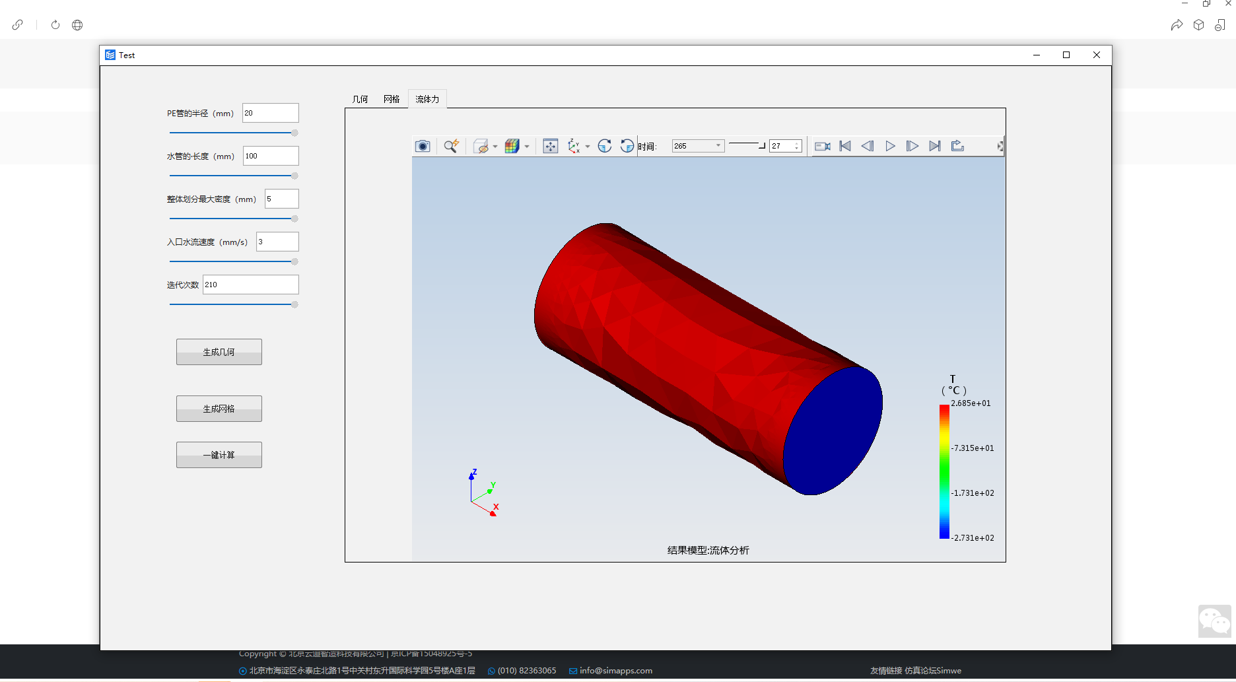Step back one frame
This screenshot has width=1236, height=682.
pyautogui.click(x=868, y=146)
